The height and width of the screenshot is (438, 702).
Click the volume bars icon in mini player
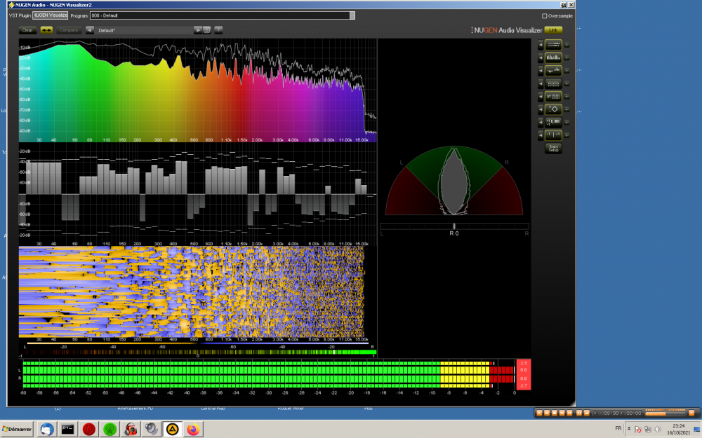(586, 413)
